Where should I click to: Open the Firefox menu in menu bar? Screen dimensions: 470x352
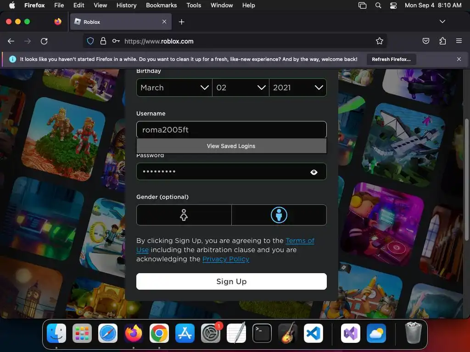pos(34,5)
